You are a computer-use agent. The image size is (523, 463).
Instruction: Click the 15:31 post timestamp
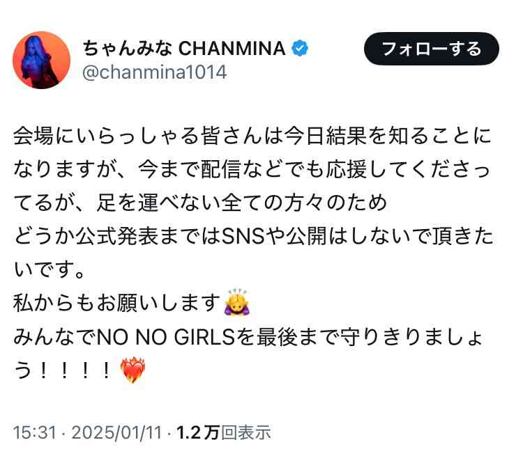tap(35, 432)
